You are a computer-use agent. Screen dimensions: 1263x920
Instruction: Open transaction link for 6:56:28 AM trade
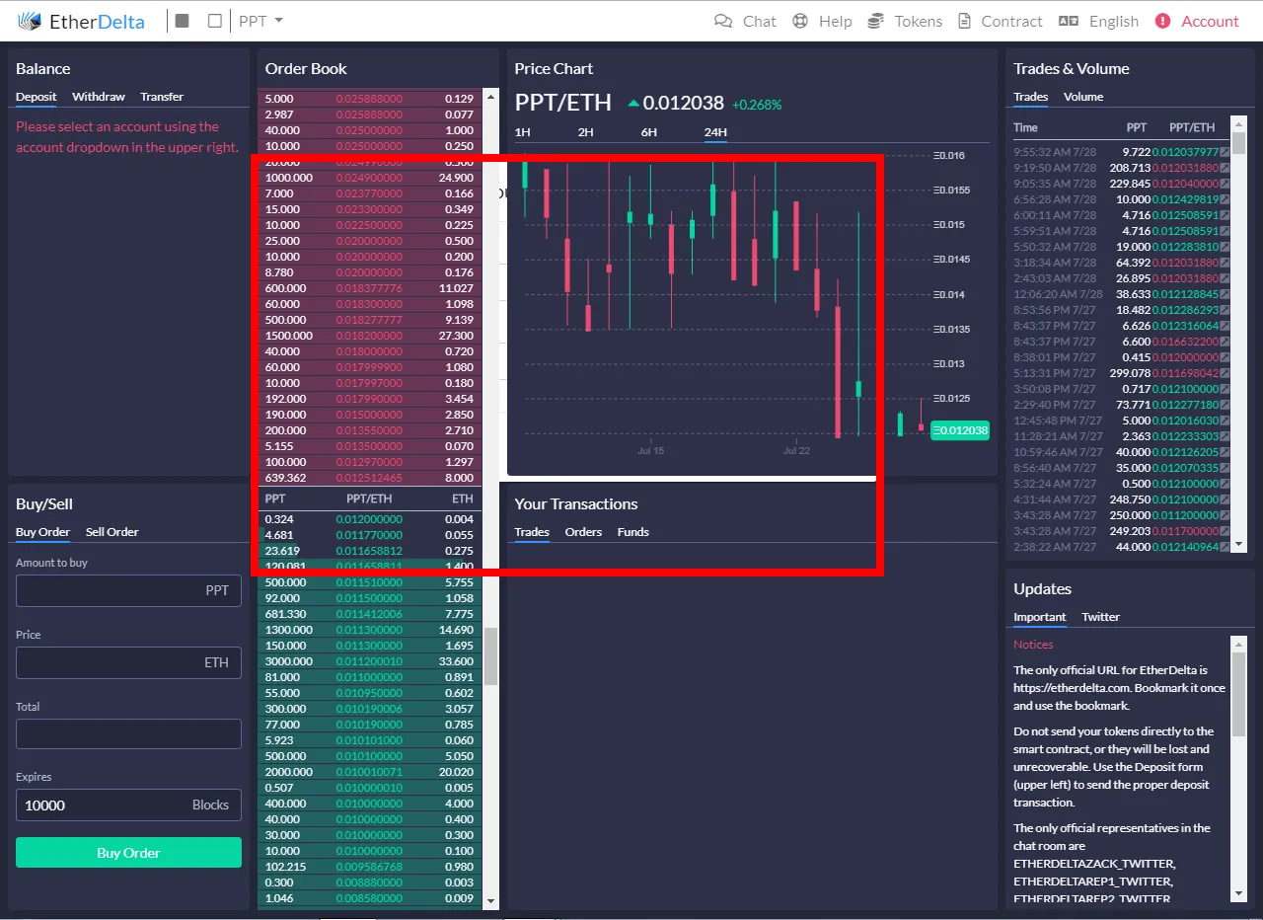coord(1226,199)
